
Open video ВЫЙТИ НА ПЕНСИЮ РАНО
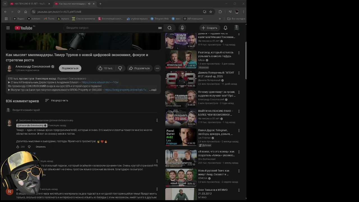point(216,113)
